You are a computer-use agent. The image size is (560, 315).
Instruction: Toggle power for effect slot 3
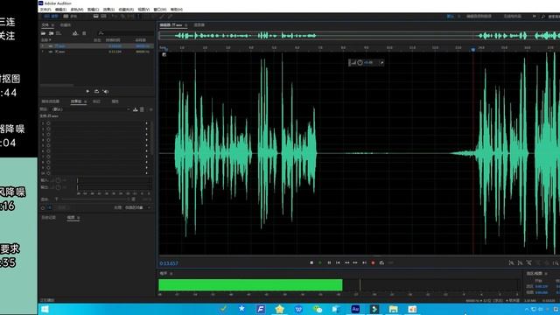click(x=48, y=134)
